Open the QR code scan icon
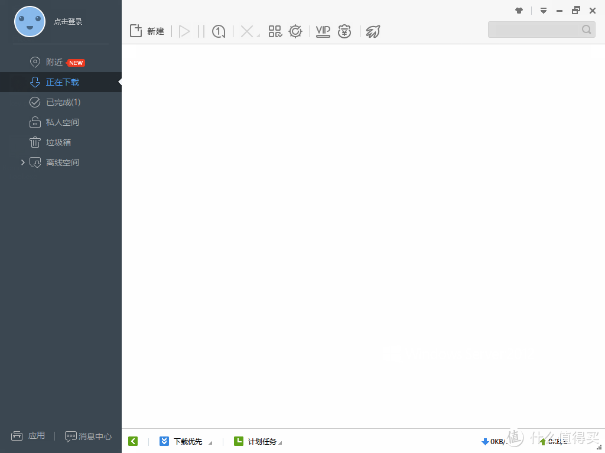 click(275, 31)
